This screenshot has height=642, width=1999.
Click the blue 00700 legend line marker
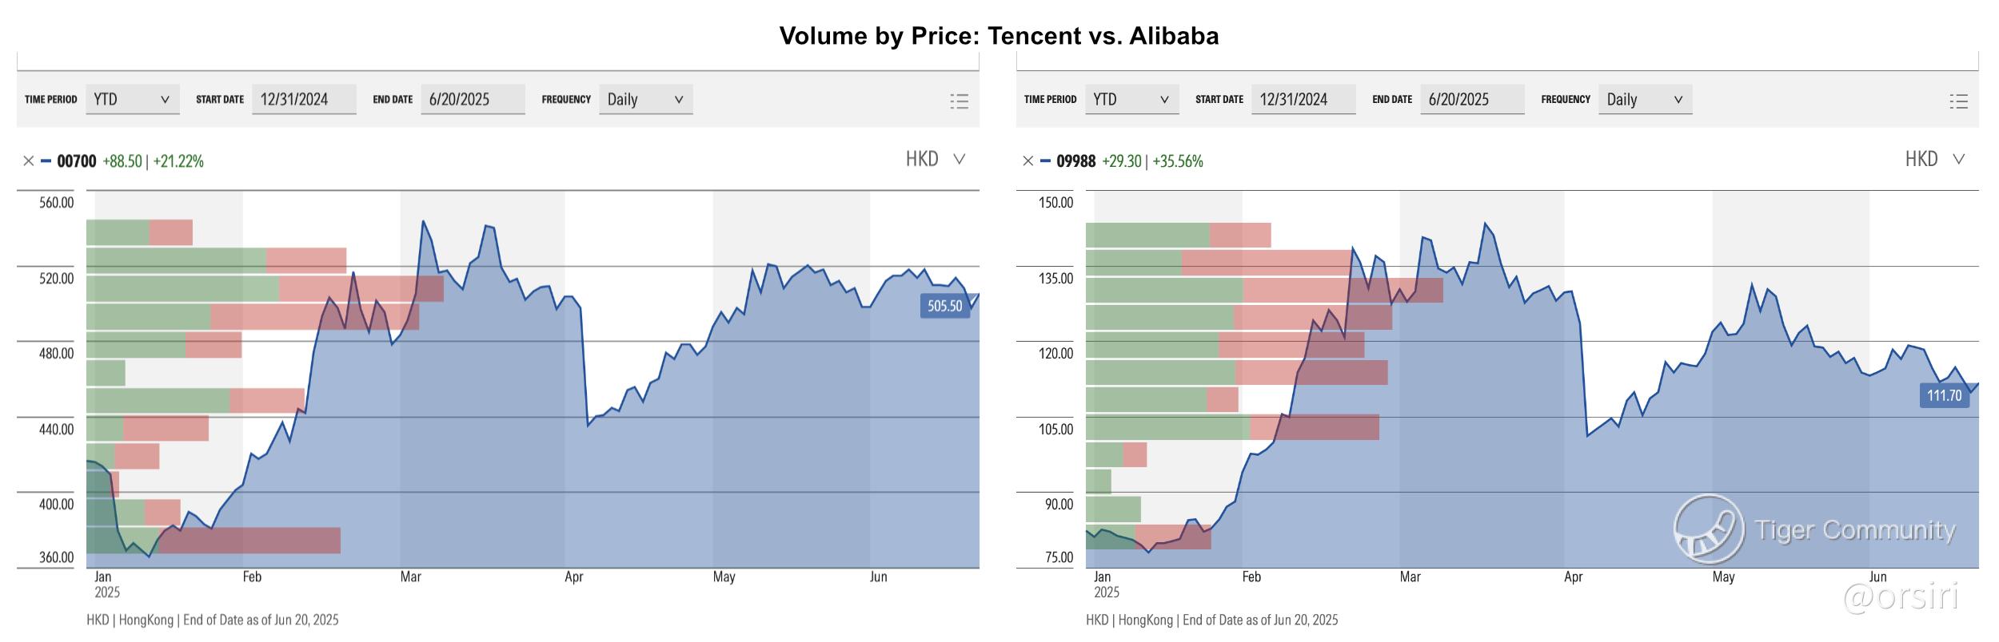46,161
